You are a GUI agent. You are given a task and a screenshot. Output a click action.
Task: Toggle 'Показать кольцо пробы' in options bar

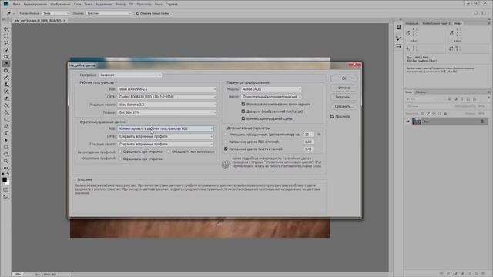point(137,13)
